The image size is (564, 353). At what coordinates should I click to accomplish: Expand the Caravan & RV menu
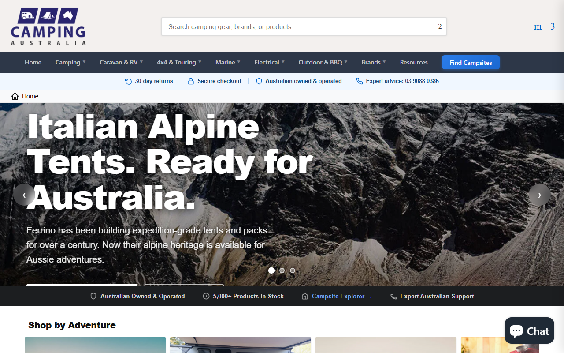(x=121, y=62)
